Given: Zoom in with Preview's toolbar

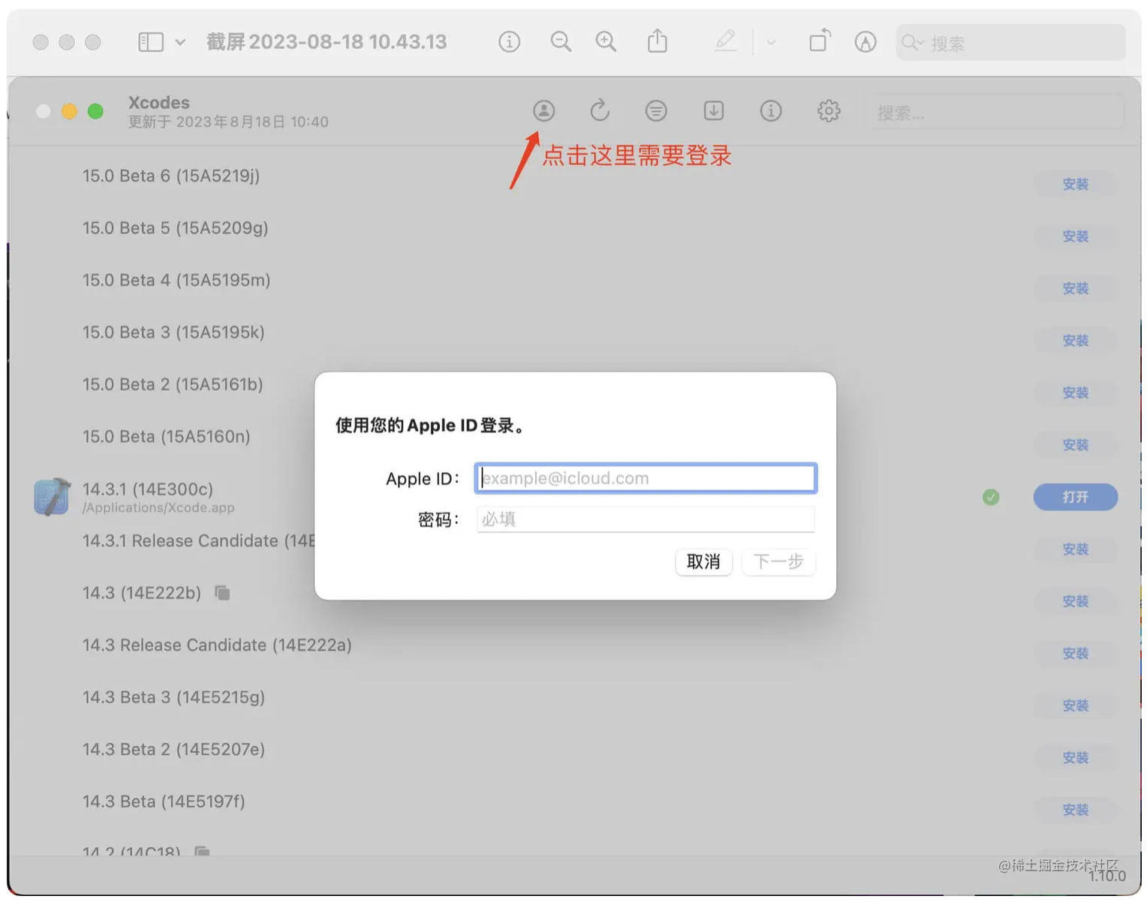Looking at the screenshot, I should coord(606,42).
